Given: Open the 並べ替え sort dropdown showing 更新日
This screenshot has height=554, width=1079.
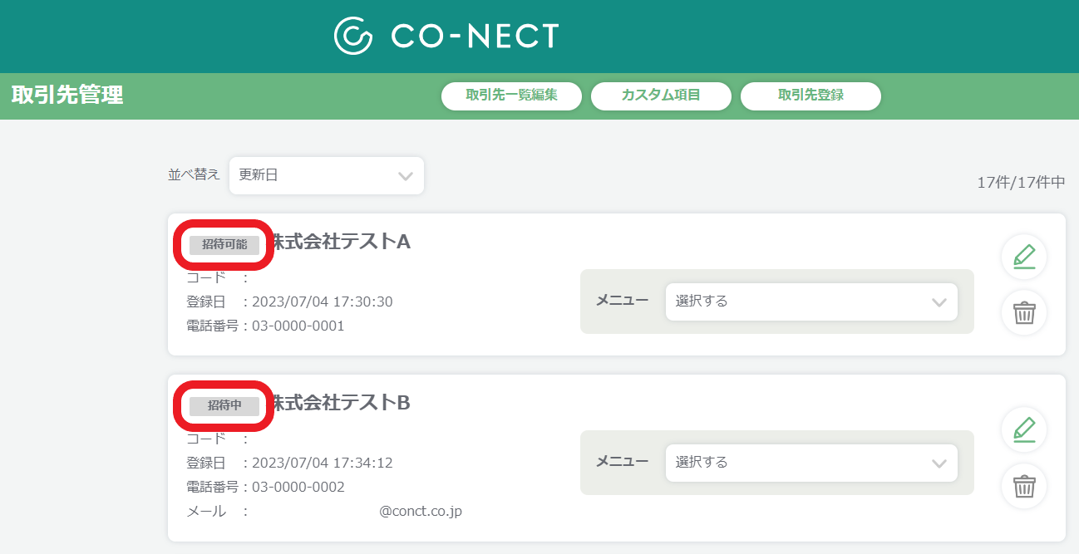Looking at the screenshot, I should point(327,176).
